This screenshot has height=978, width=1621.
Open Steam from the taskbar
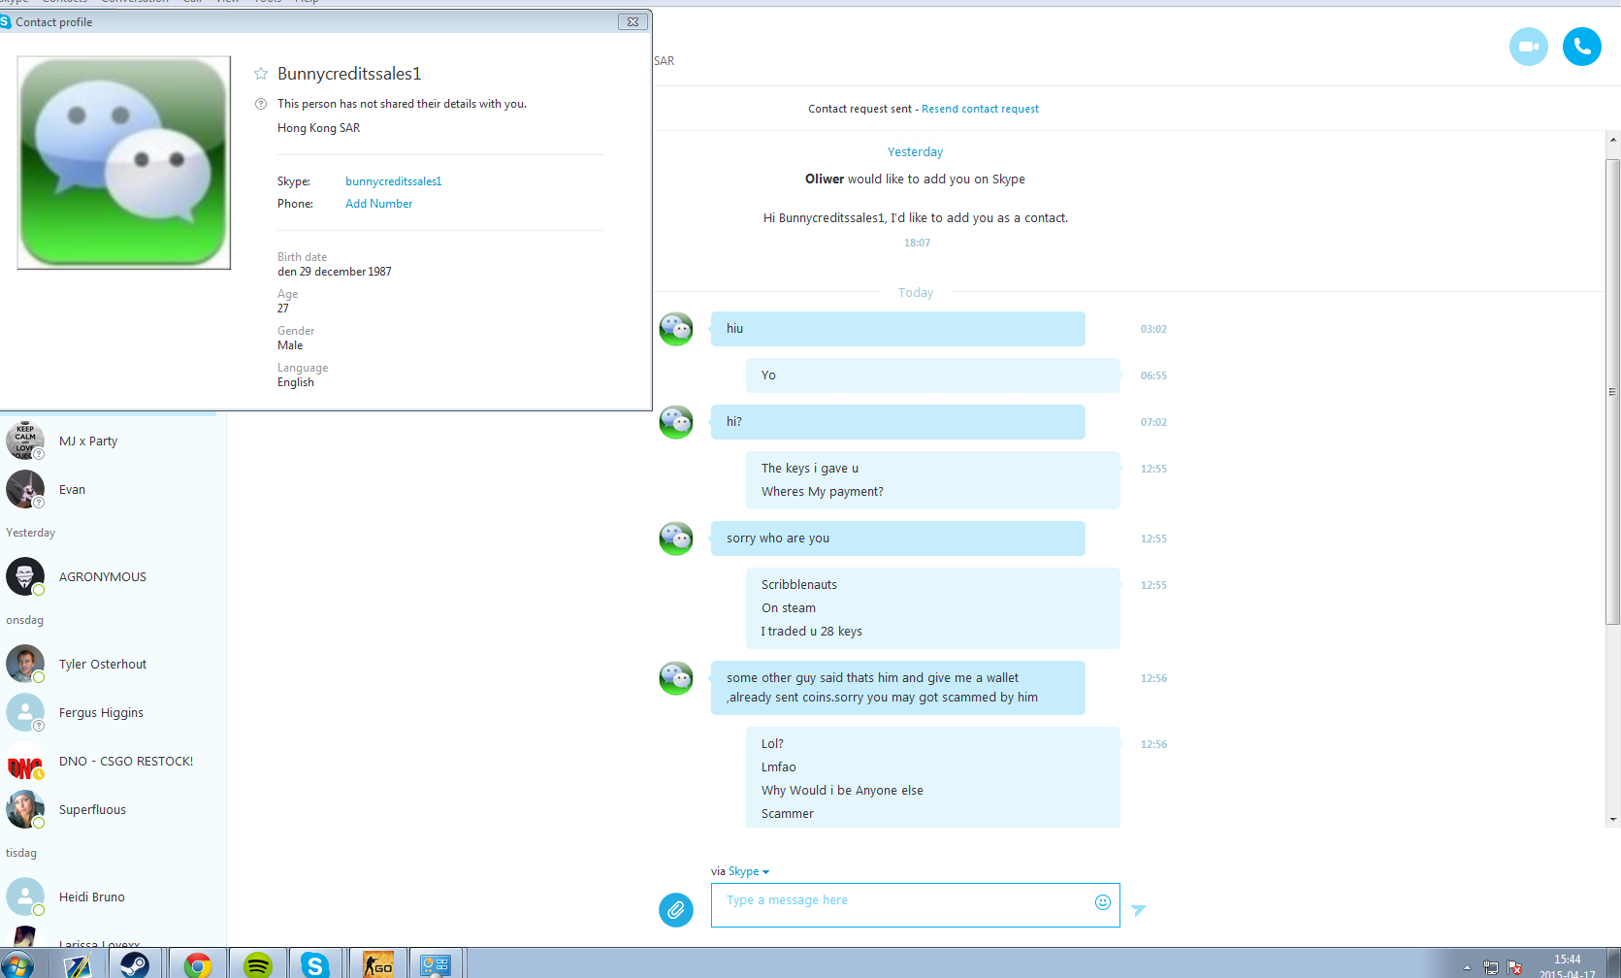click(x=135, y=964)
